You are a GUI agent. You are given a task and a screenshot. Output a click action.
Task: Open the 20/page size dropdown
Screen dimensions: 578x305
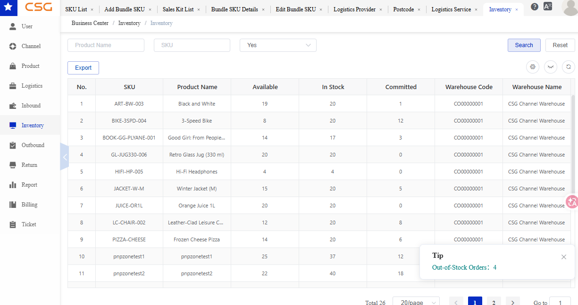(x=416, y=302)
